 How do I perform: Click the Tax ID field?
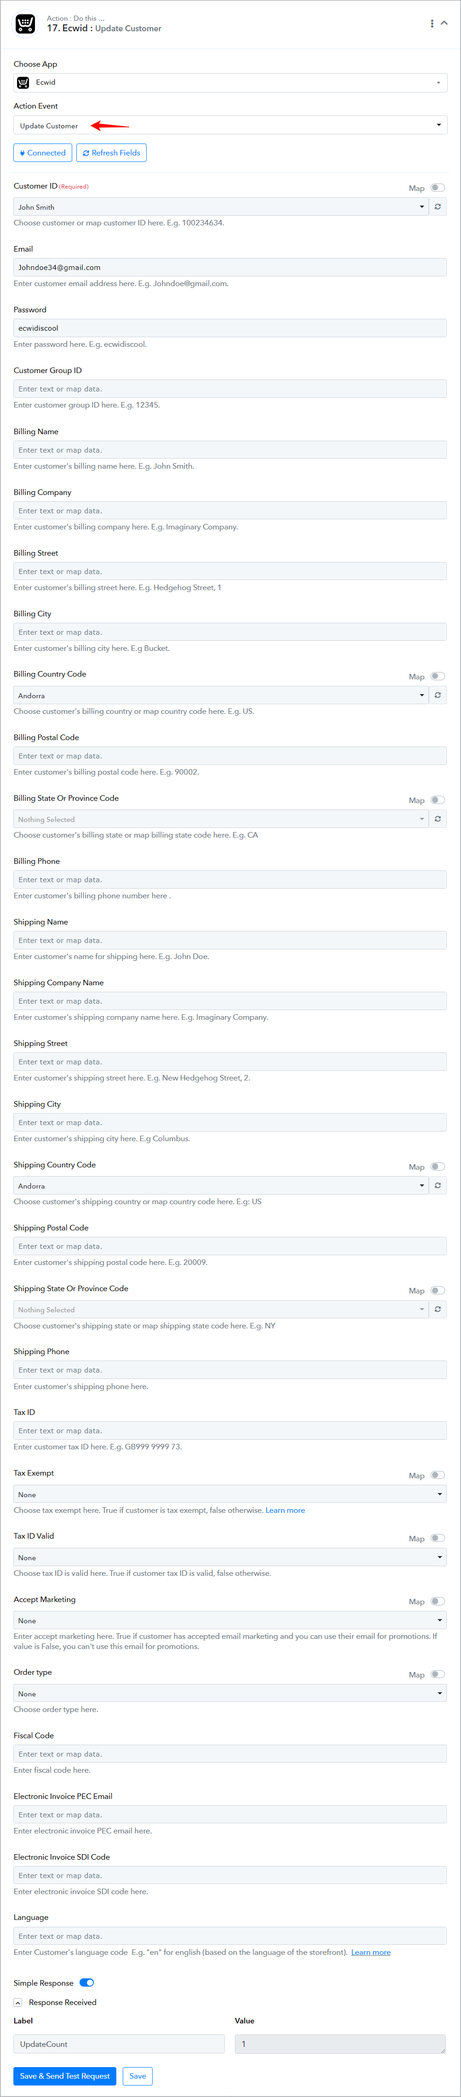230,1431
